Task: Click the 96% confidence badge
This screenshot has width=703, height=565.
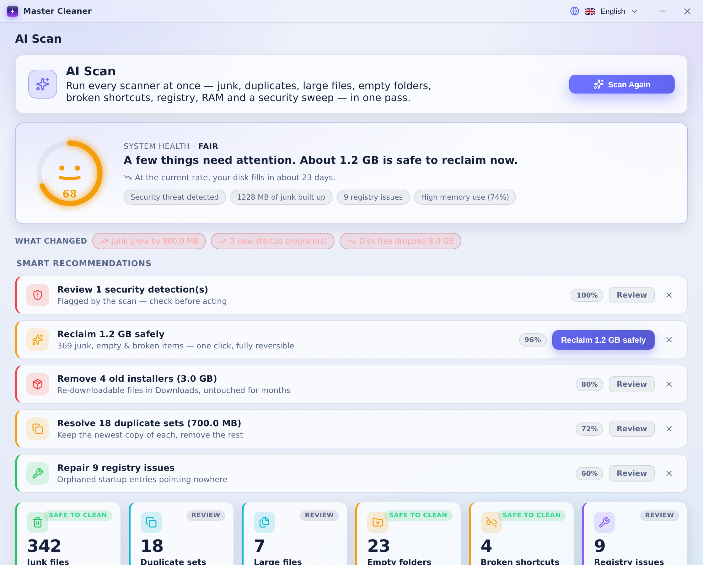Action: coord(533,340)
